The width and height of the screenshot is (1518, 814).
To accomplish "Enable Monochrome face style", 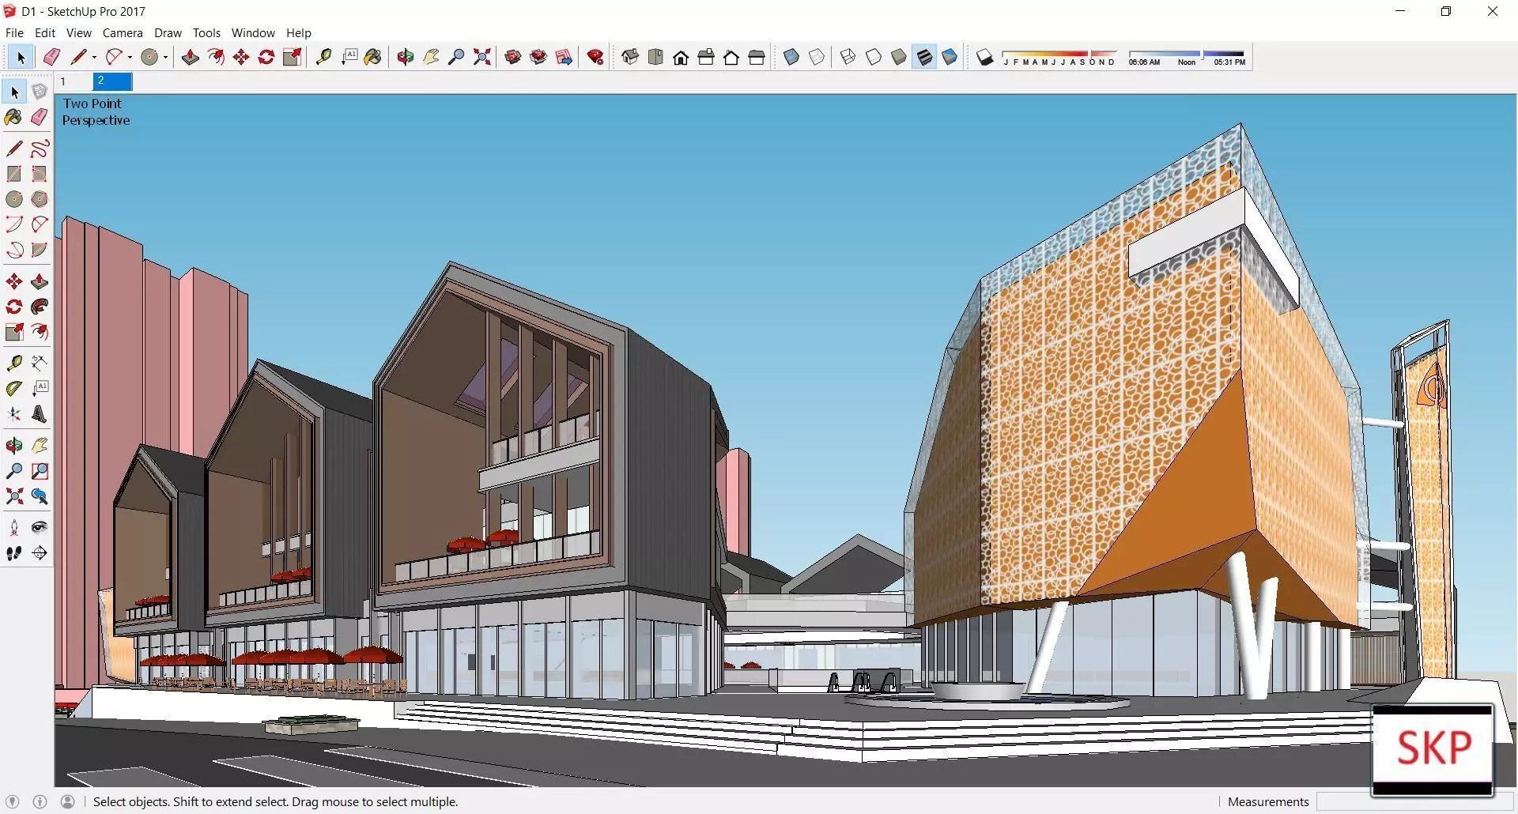I will (950, 57).
